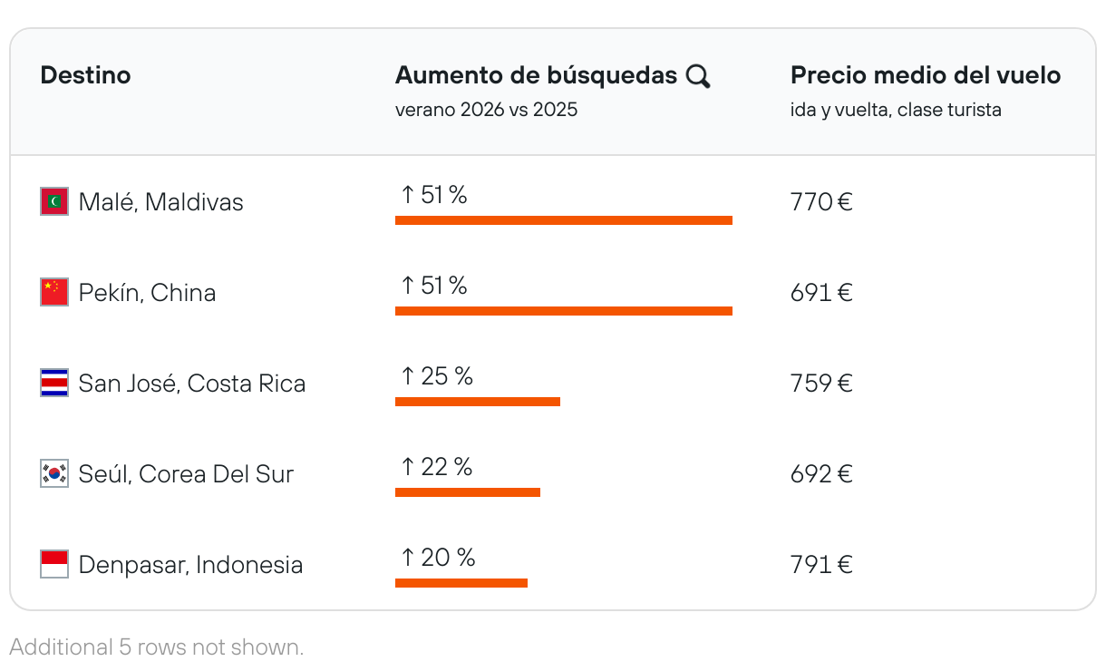Click the South Korea flag icon

pos(54,473)
